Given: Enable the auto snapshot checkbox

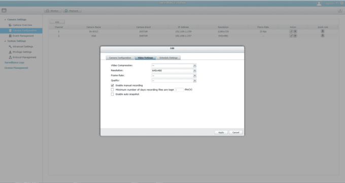Looking at the screenshot, I should pos(113,94).
